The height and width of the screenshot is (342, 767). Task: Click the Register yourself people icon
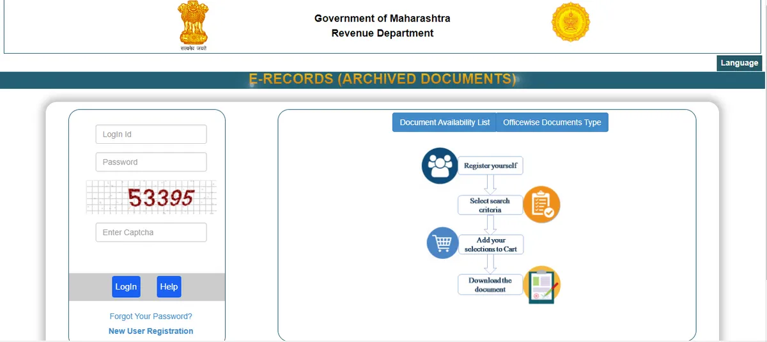point(440,166)
